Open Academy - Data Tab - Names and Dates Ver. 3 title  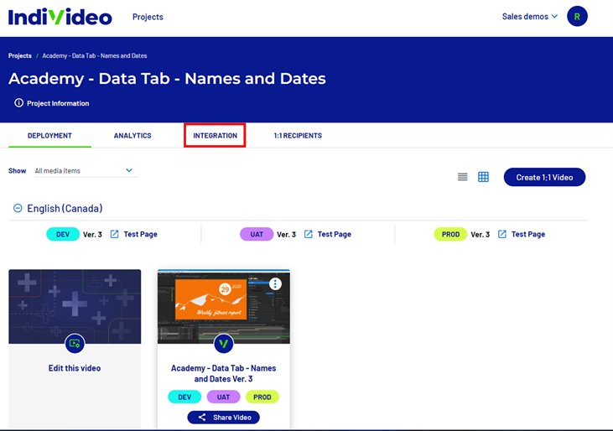click(x=224, y=373)
